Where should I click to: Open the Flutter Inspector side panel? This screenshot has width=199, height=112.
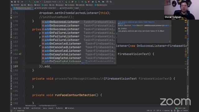188,27
